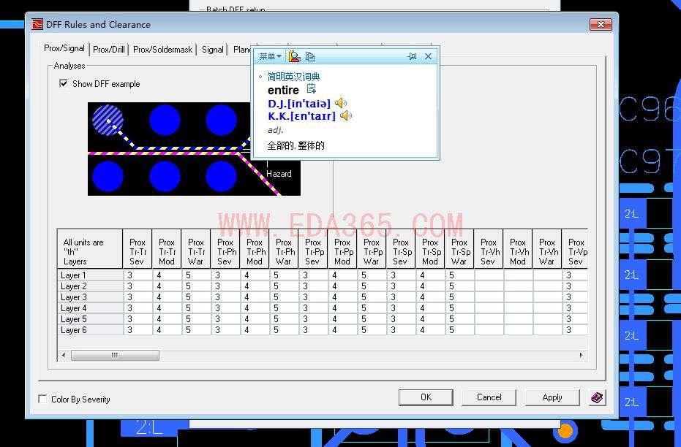Click the empty Layer 1 Prox Tr-Vh Sev cell
Image resolution: width=681 pixels, height=447 pixels.
[x=489, y=275]
